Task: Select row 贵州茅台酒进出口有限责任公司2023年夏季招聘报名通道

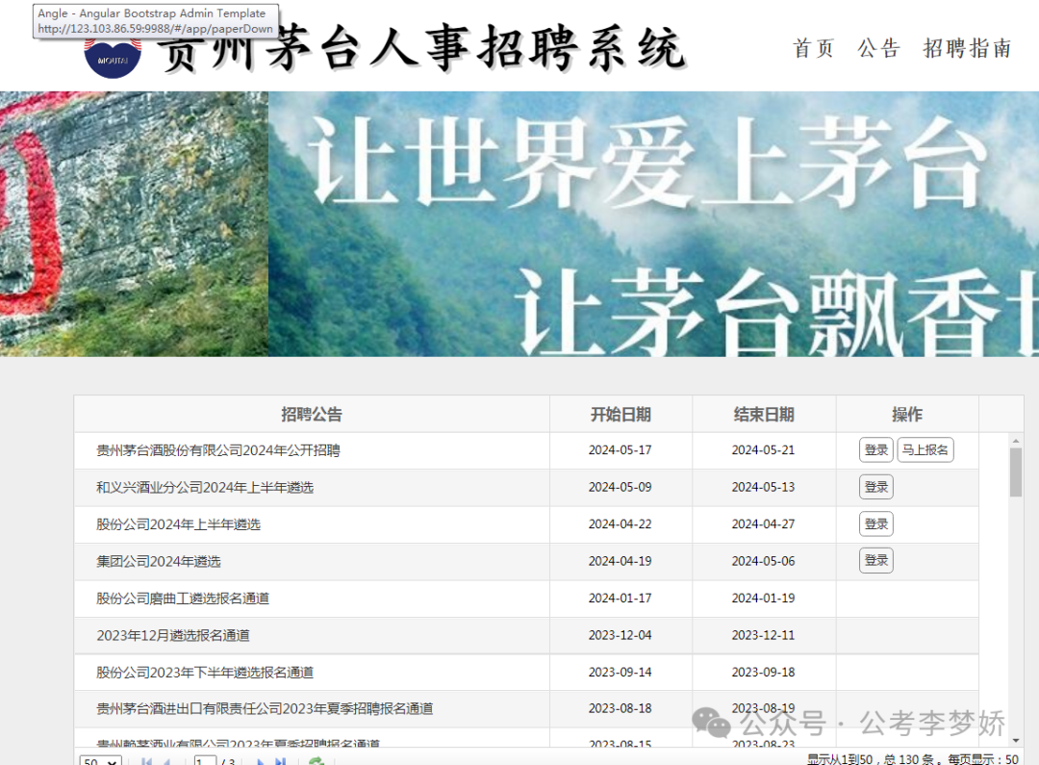Action: point(527,709)
